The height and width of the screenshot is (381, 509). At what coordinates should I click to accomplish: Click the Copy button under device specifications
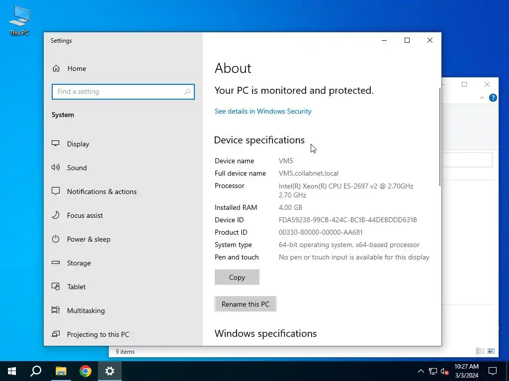click(237, 277)
